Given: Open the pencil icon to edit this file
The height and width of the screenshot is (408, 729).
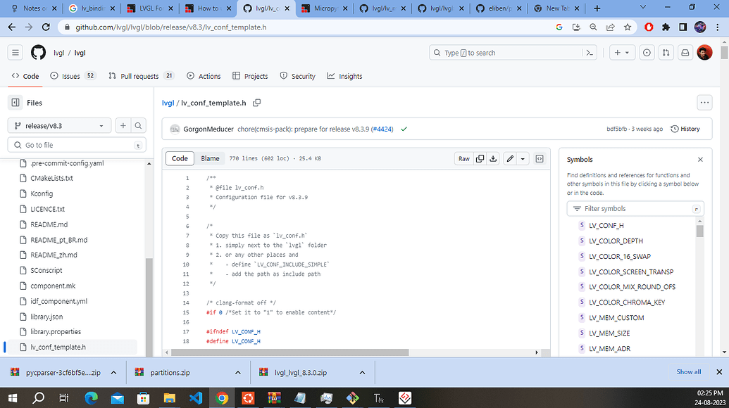Looking at the screenshot, I should 509,158.
